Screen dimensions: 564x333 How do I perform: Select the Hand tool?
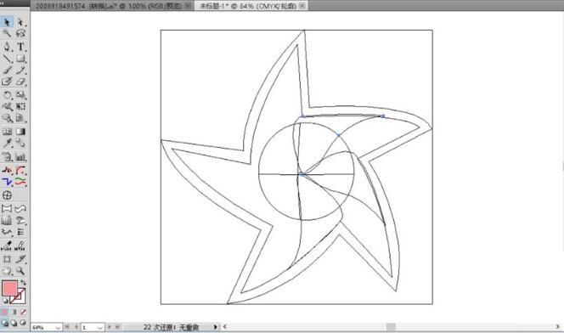(x=7, y=270)
